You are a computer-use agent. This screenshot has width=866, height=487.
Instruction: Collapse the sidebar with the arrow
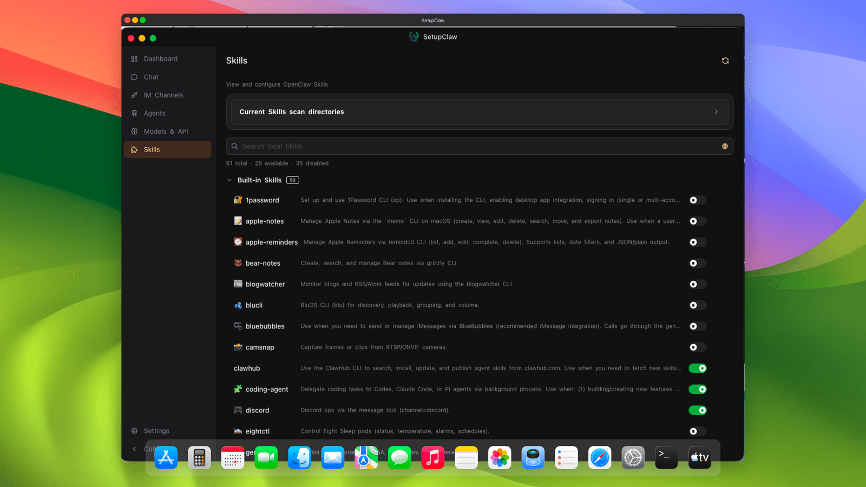click(x=134, y=449)
